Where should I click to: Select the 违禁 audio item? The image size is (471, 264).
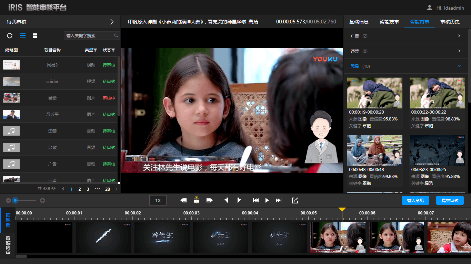59,131
